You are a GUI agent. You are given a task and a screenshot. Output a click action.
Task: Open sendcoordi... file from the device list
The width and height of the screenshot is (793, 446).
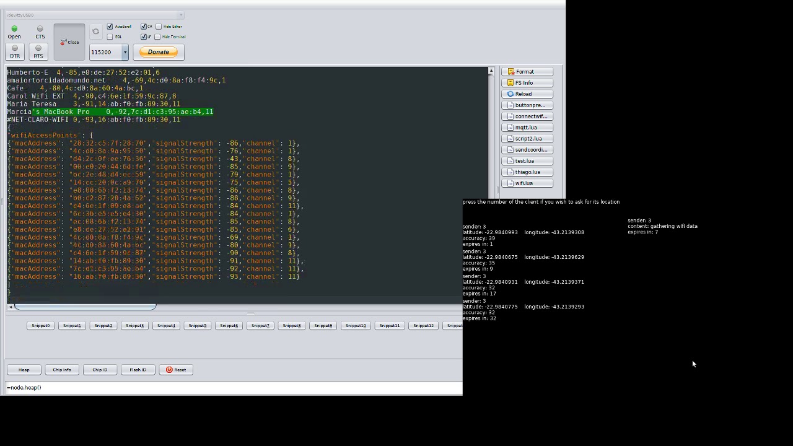point(527,150)
